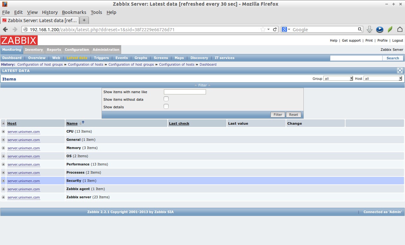Toggle fullscreen icon in Latest Data header
Image resolution: width=405 pixels, height=245 pixels.
pyautogui.click(x=400, y=71)
